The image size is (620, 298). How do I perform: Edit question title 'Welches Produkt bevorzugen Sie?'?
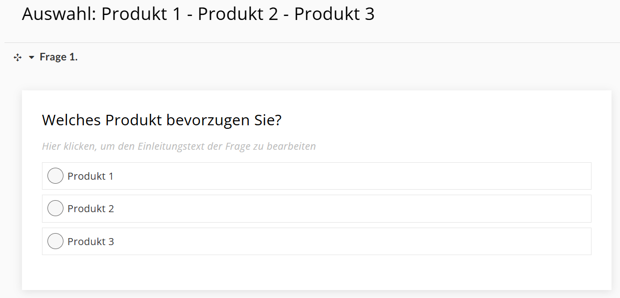click(162, 120)
